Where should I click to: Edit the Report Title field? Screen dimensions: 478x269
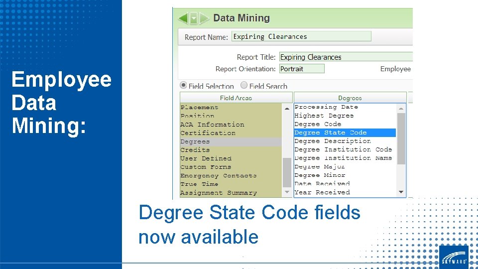click(x=346, y=57)
